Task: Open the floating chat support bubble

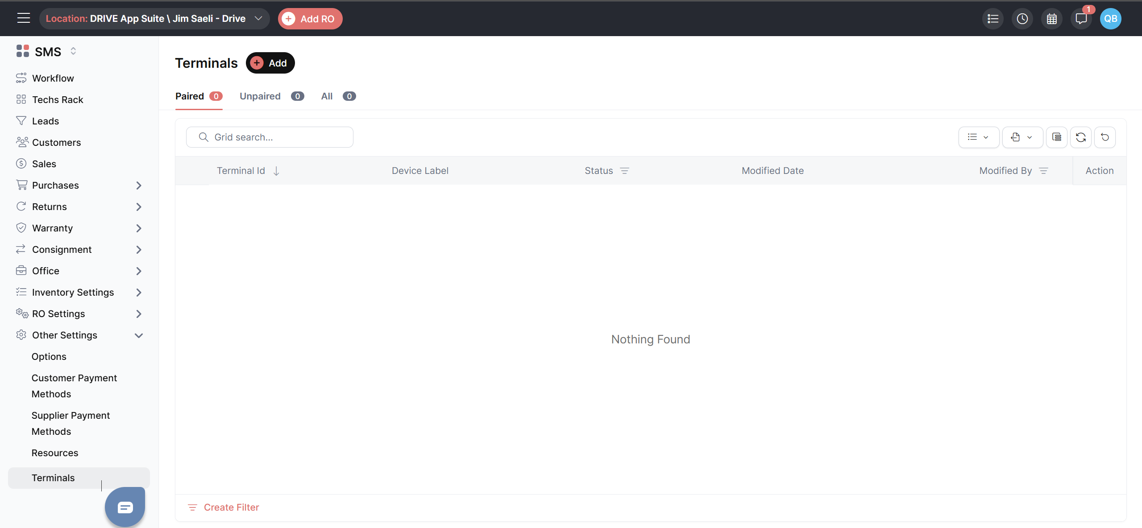Action: pyautogui.click(x=125, y=507)
